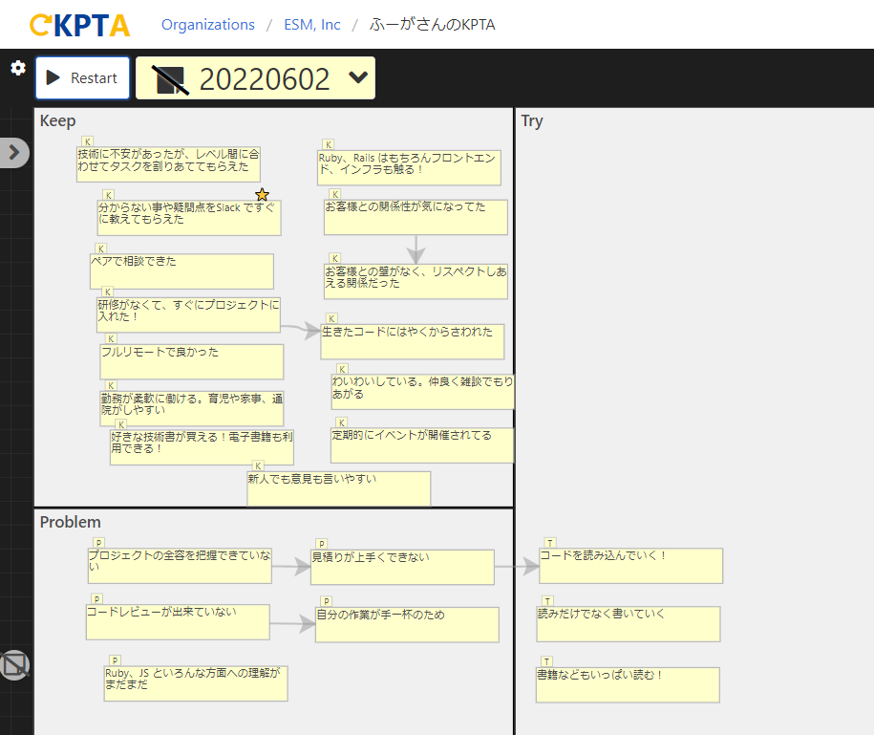The height and width of the screenshot is (735, 874).
Task: Select note 見積りが上手くできない
Action: click(402, 567)
